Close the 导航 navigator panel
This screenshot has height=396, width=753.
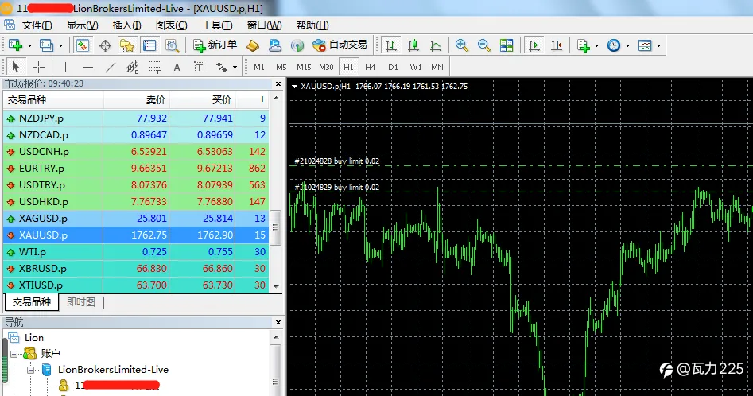coord(278,322)
